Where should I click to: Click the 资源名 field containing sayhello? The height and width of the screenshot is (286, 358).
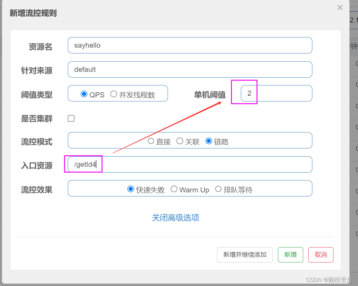pyautogui.click(x=190, y=45)
